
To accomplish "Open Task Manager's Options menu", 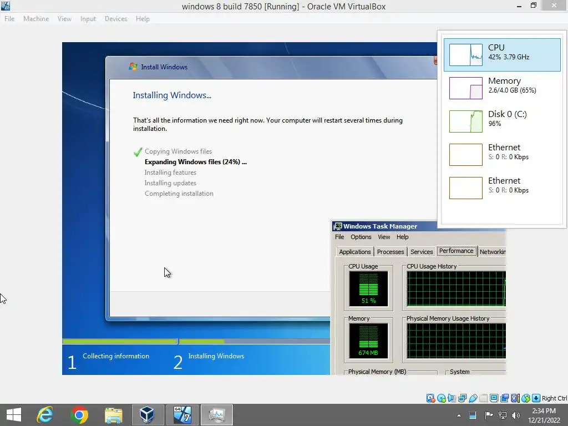I will [361, 237].
